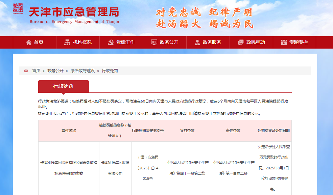Go to 行政处罚 in the breadcrumb
The image size is (333, 195).
click(110, 71)
